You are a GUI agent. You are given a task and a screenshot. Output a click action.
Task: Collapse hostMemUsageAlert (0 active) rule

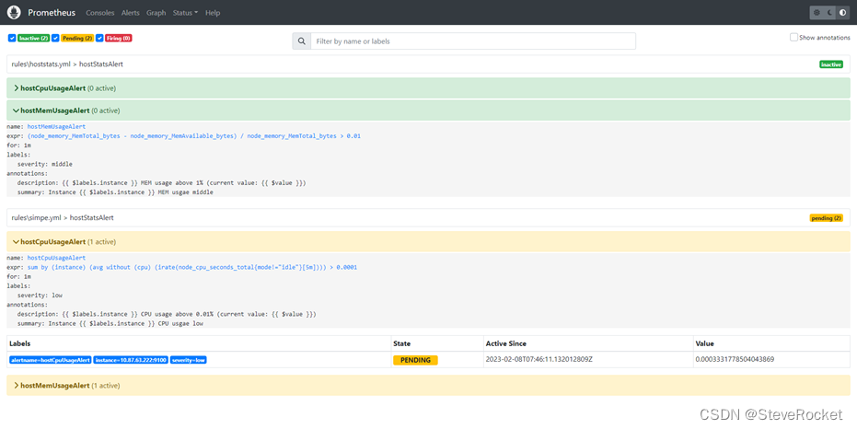[x=428, y=110]
